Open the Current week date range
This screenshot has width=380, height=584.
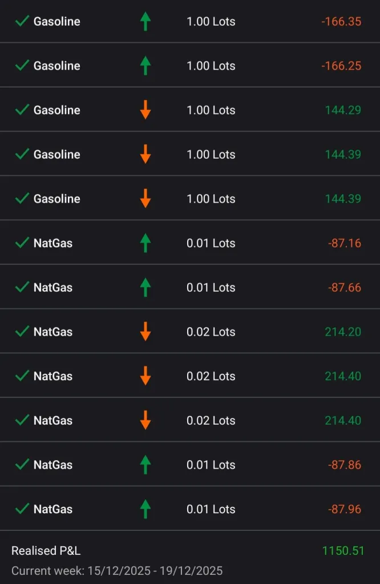coord(117,570)
